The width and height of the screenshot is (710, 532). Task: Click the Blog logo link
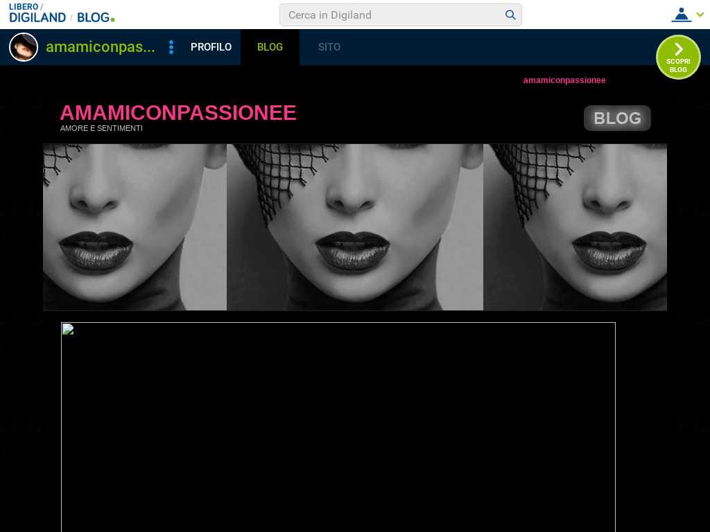96,17
